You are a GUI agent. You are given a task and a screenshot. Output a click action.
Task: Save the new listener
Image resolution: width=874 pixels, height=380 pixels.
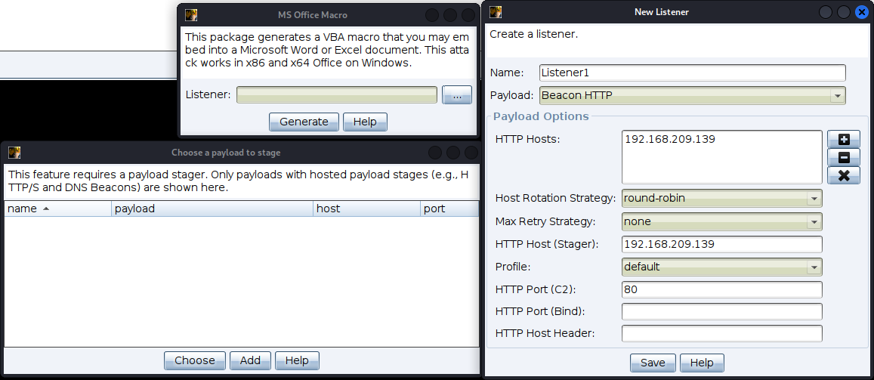653,363
